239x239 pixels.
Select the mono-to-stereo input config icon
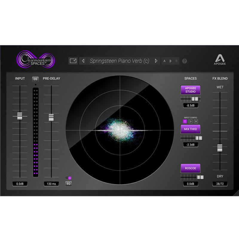coord(191,121)
